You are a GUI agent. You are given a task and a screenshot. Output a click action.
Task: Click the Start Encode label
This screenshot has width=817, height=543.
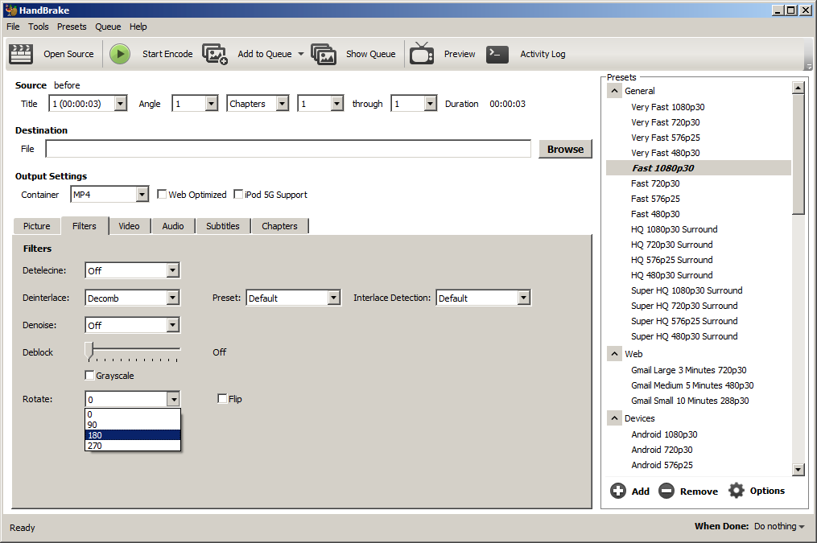point(167,54)
